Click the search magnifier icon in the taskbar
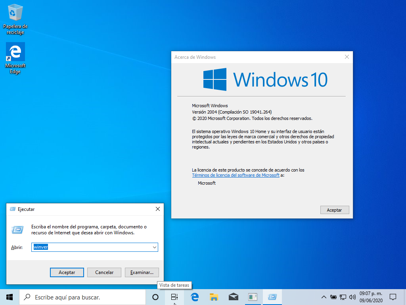 27,297
